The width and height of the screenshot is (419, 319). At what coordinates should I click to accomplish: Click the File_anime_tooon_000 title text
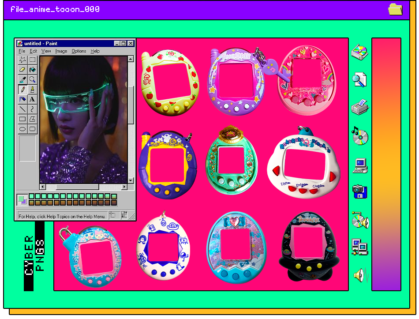[x=55, y=9]
